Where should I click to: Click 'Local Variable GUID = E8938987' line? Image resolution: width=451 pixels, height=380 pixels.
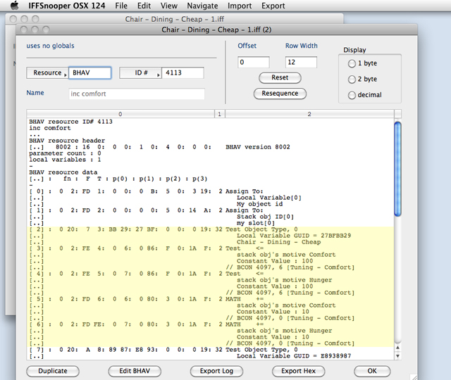pos(294,356)
